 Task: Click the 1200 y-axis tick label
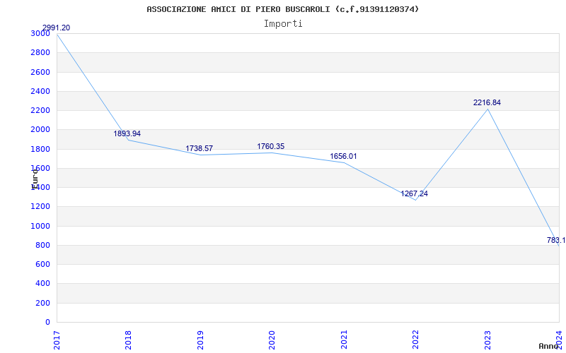[x=40, y=207]
